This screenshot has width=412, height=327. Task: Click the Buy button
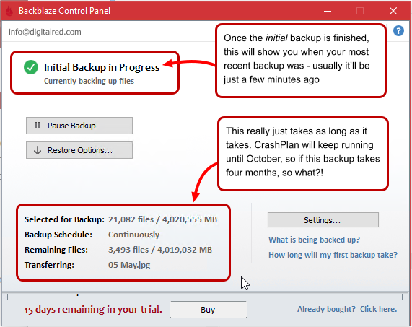pos(208,310)
